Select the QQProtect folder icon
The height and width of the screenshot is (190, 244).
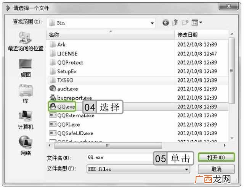(53, 62)
